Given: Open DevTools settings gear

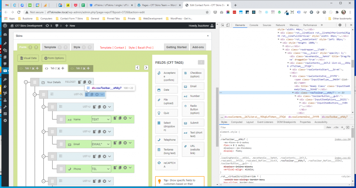Looking at the screenshot, I should tap(340, 25).
